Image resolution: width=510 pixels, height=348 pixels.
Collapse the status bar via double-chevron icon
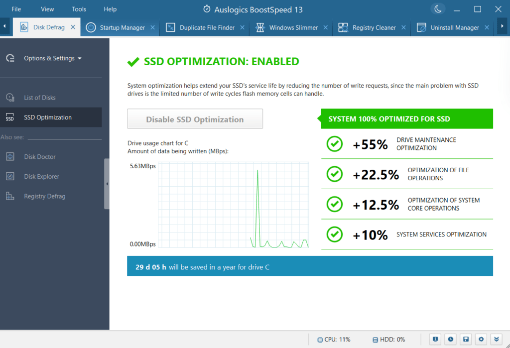[496, 339]
